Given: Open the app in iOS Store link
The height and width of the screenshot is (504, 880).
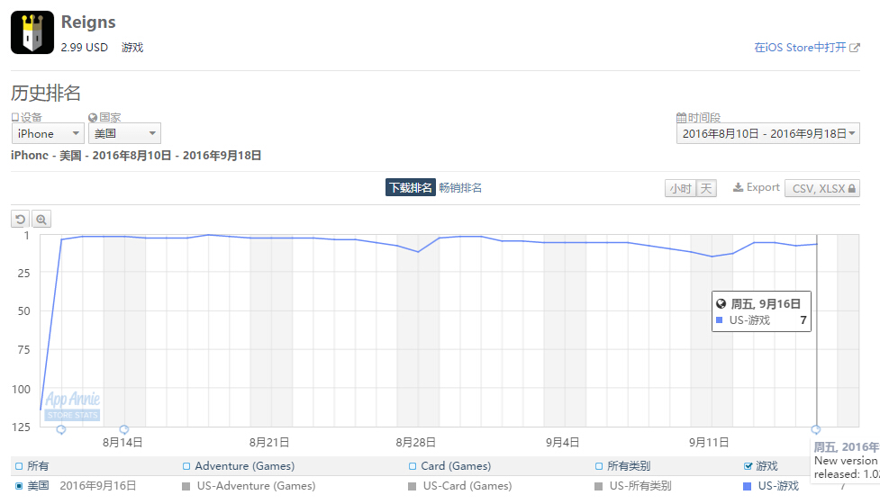Looking at the screenshot, I should [x=801, y=48].
